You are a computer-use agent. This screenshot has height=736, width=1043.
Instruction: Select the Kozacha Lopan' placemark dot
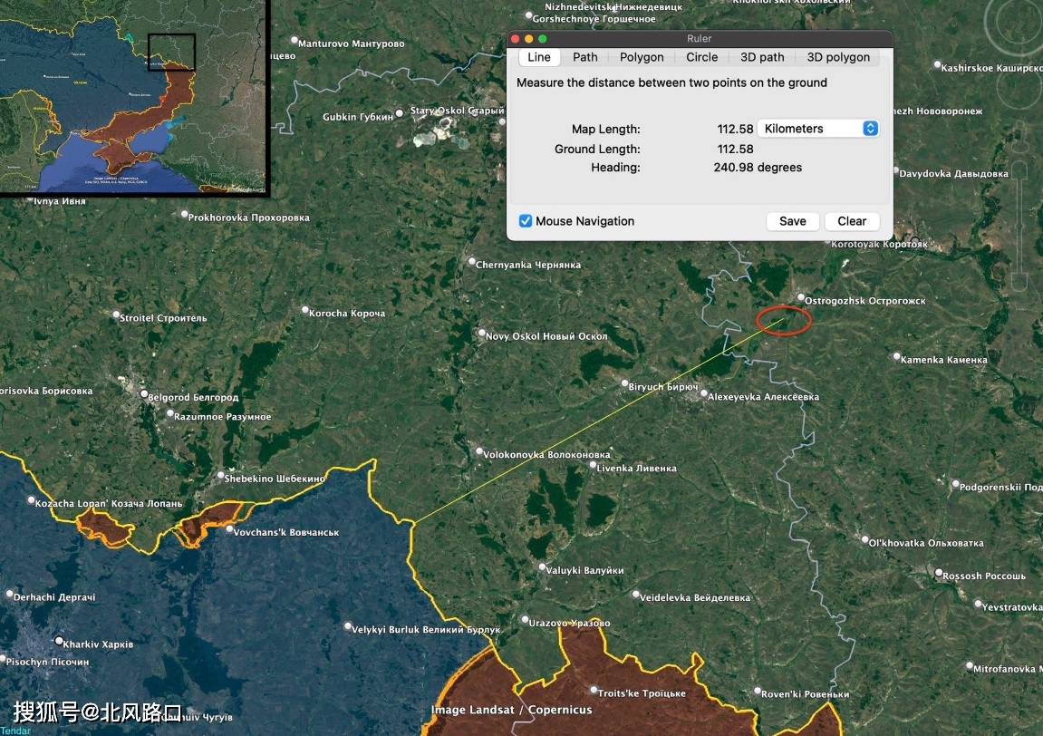tap(31, 499)
